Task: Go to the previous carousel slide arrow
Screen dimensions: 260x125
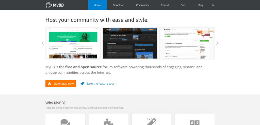Action: point(43,43)
